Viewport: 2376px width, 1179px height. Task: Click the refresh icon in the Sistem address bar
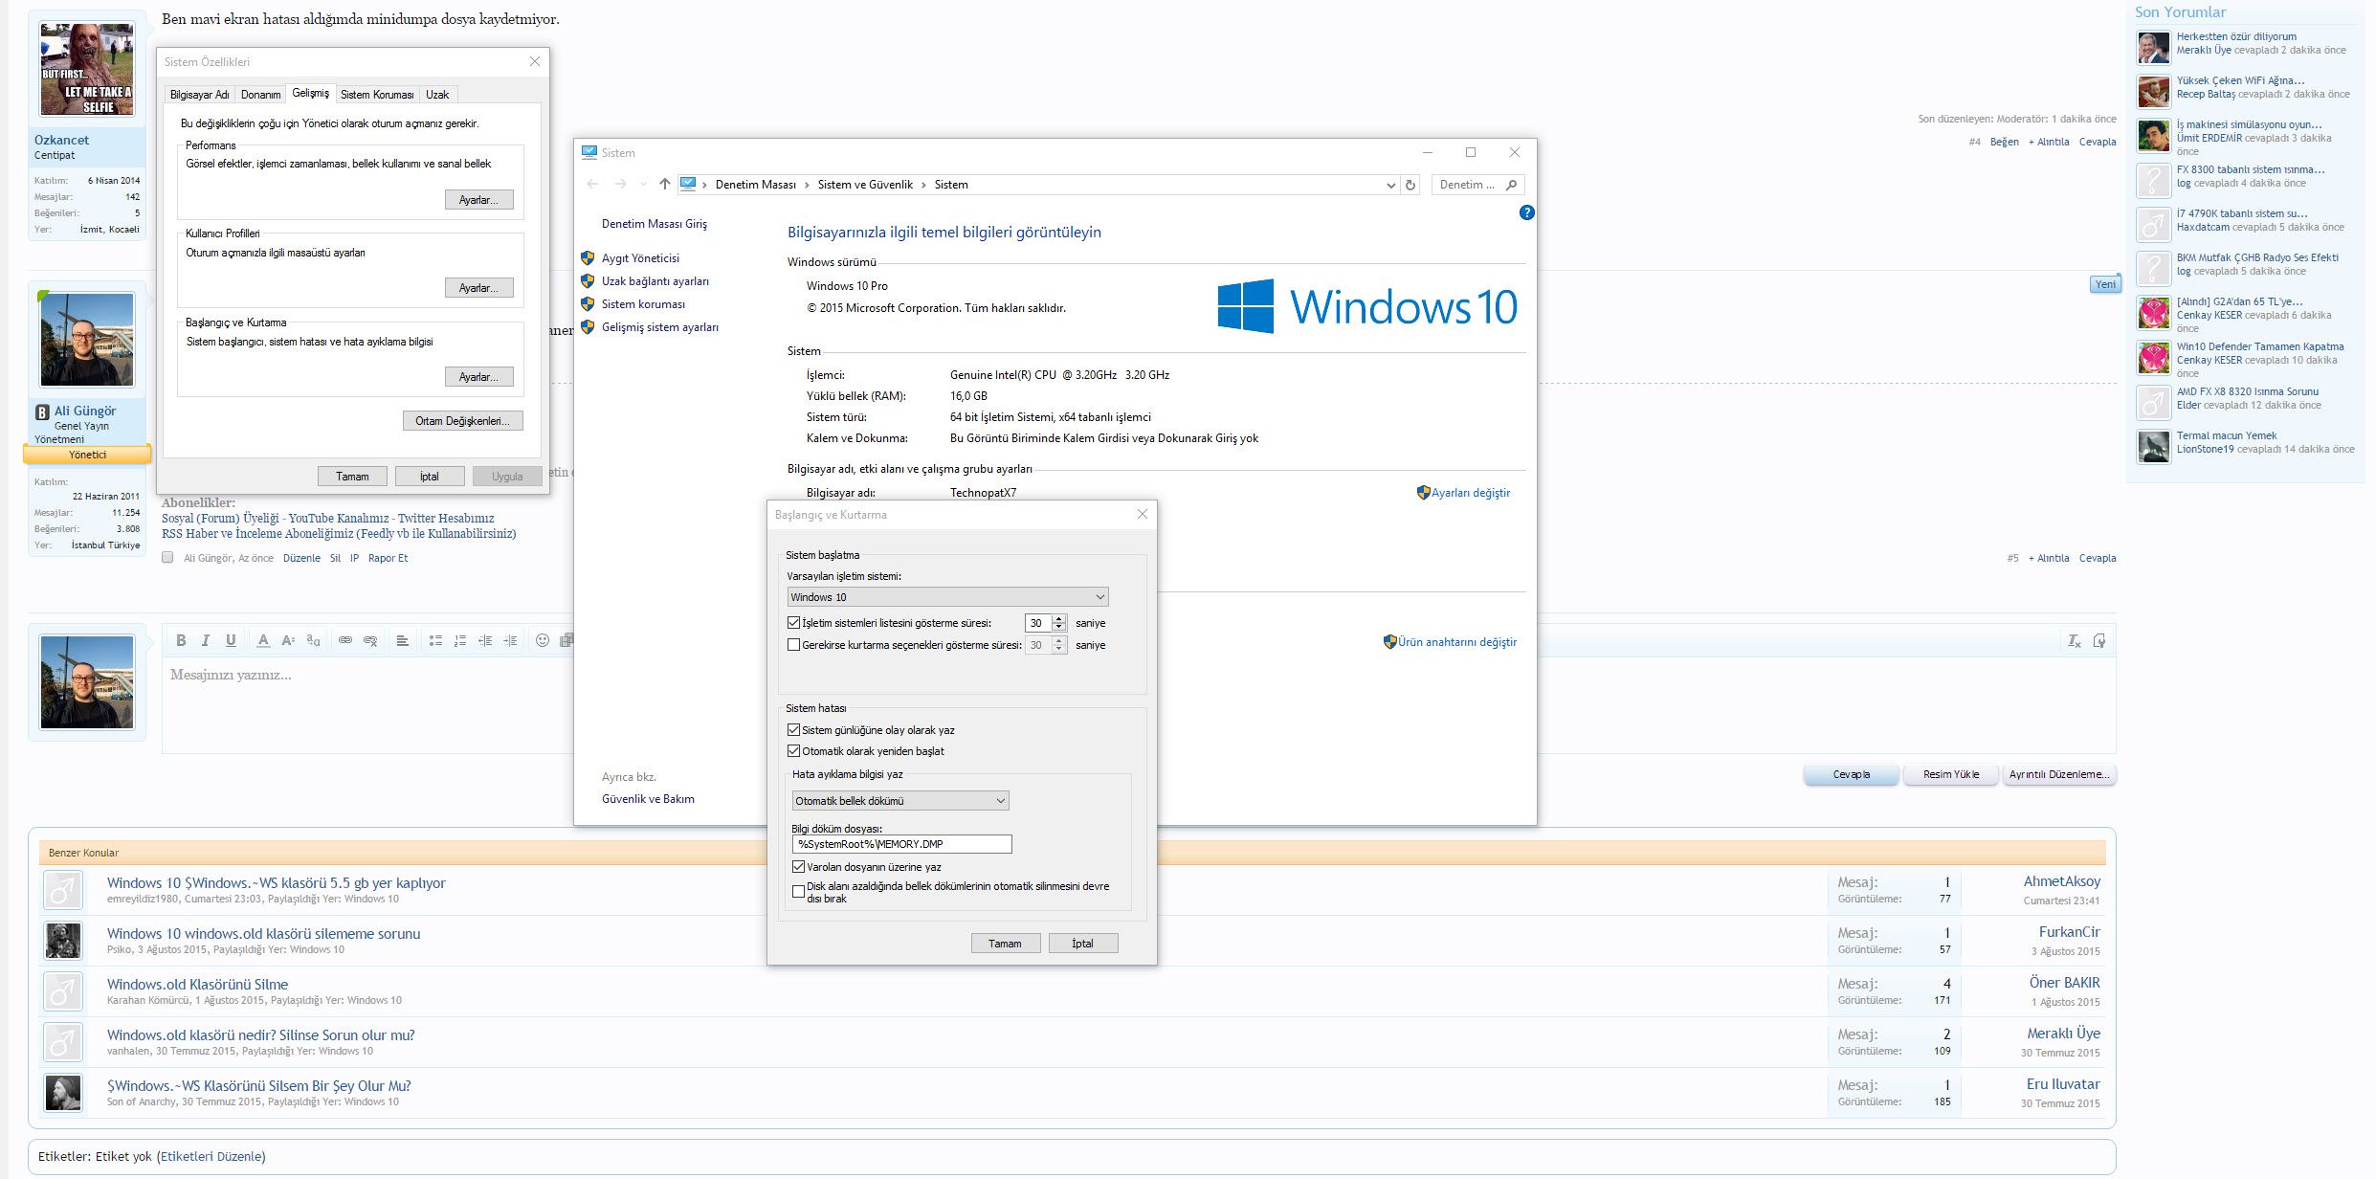(x=1410, y=185)
